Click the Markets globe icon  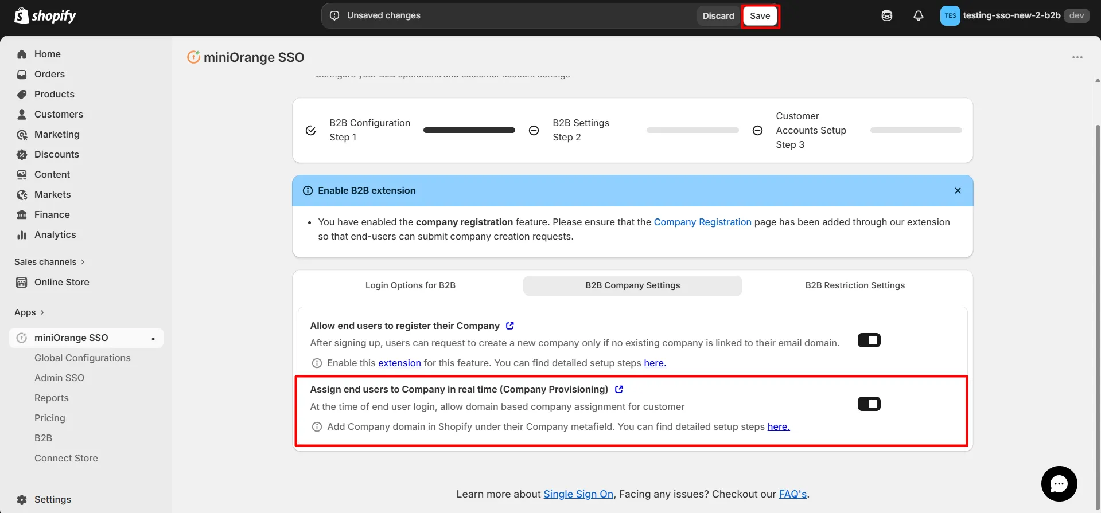(22, 194)
